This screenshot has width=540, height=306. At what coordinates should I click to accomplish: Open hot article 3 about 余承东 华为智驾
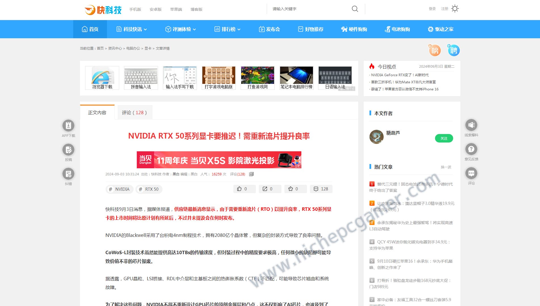coord(411,226)
